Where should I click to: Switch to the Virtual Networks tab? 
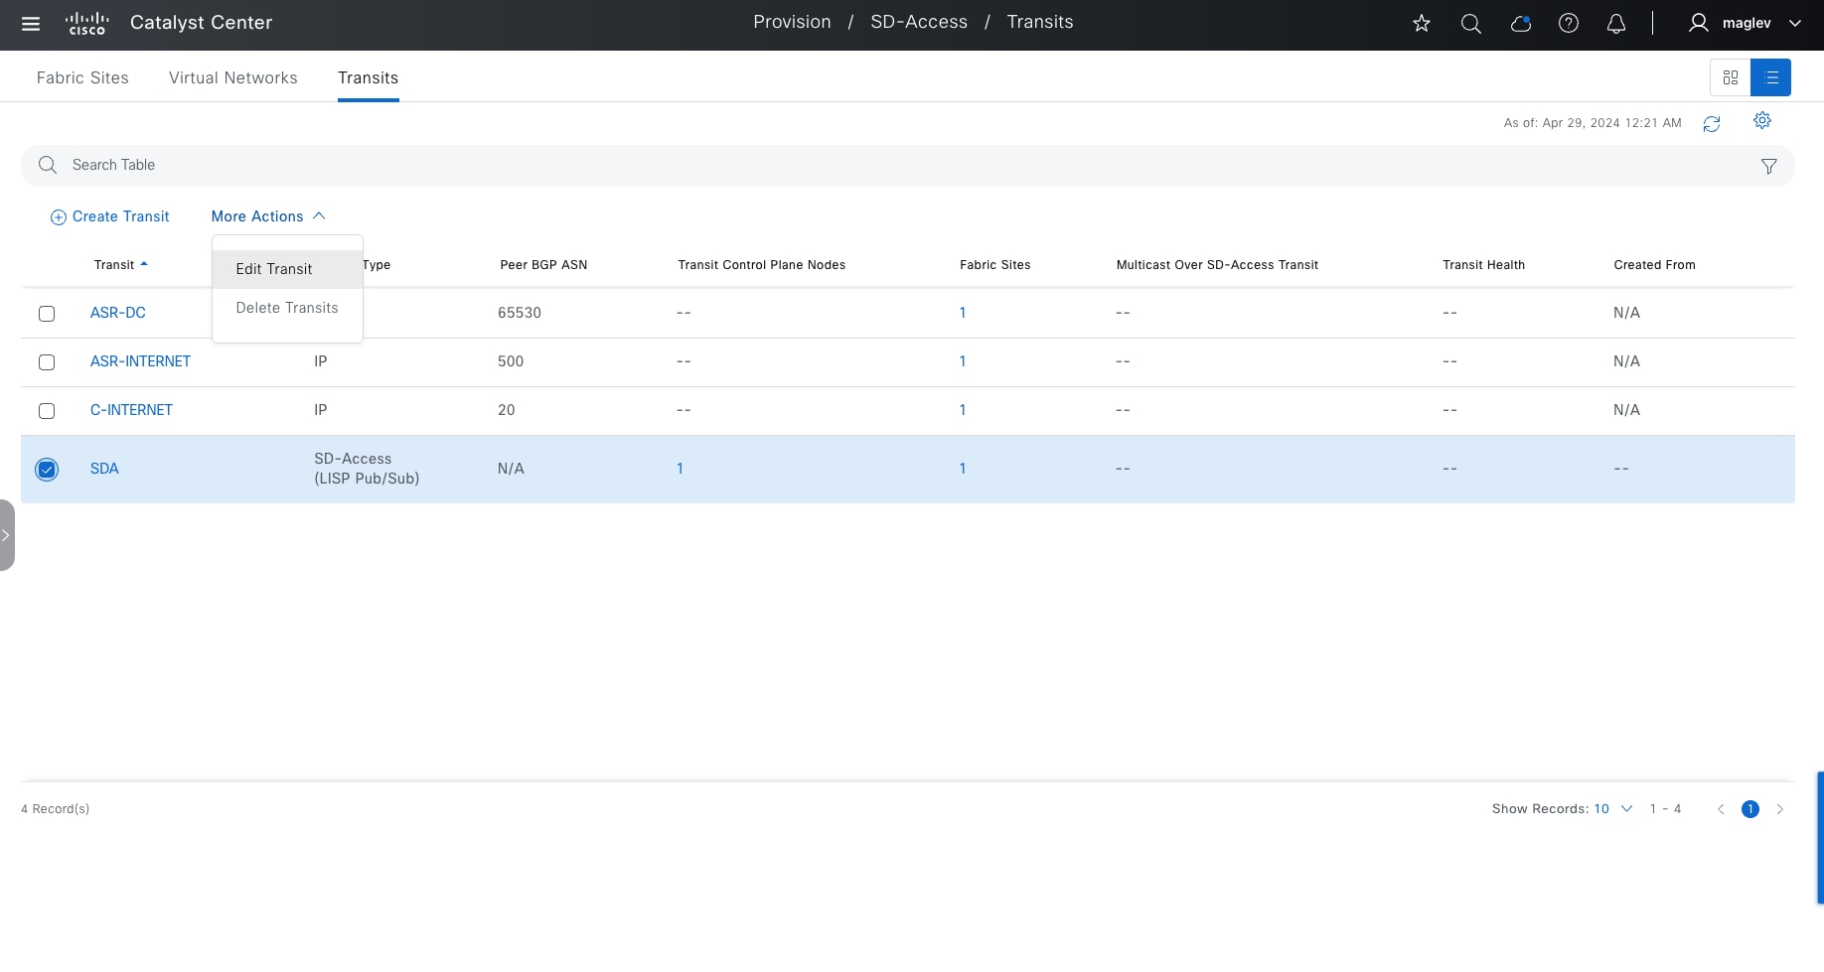(x=233, y=77)
